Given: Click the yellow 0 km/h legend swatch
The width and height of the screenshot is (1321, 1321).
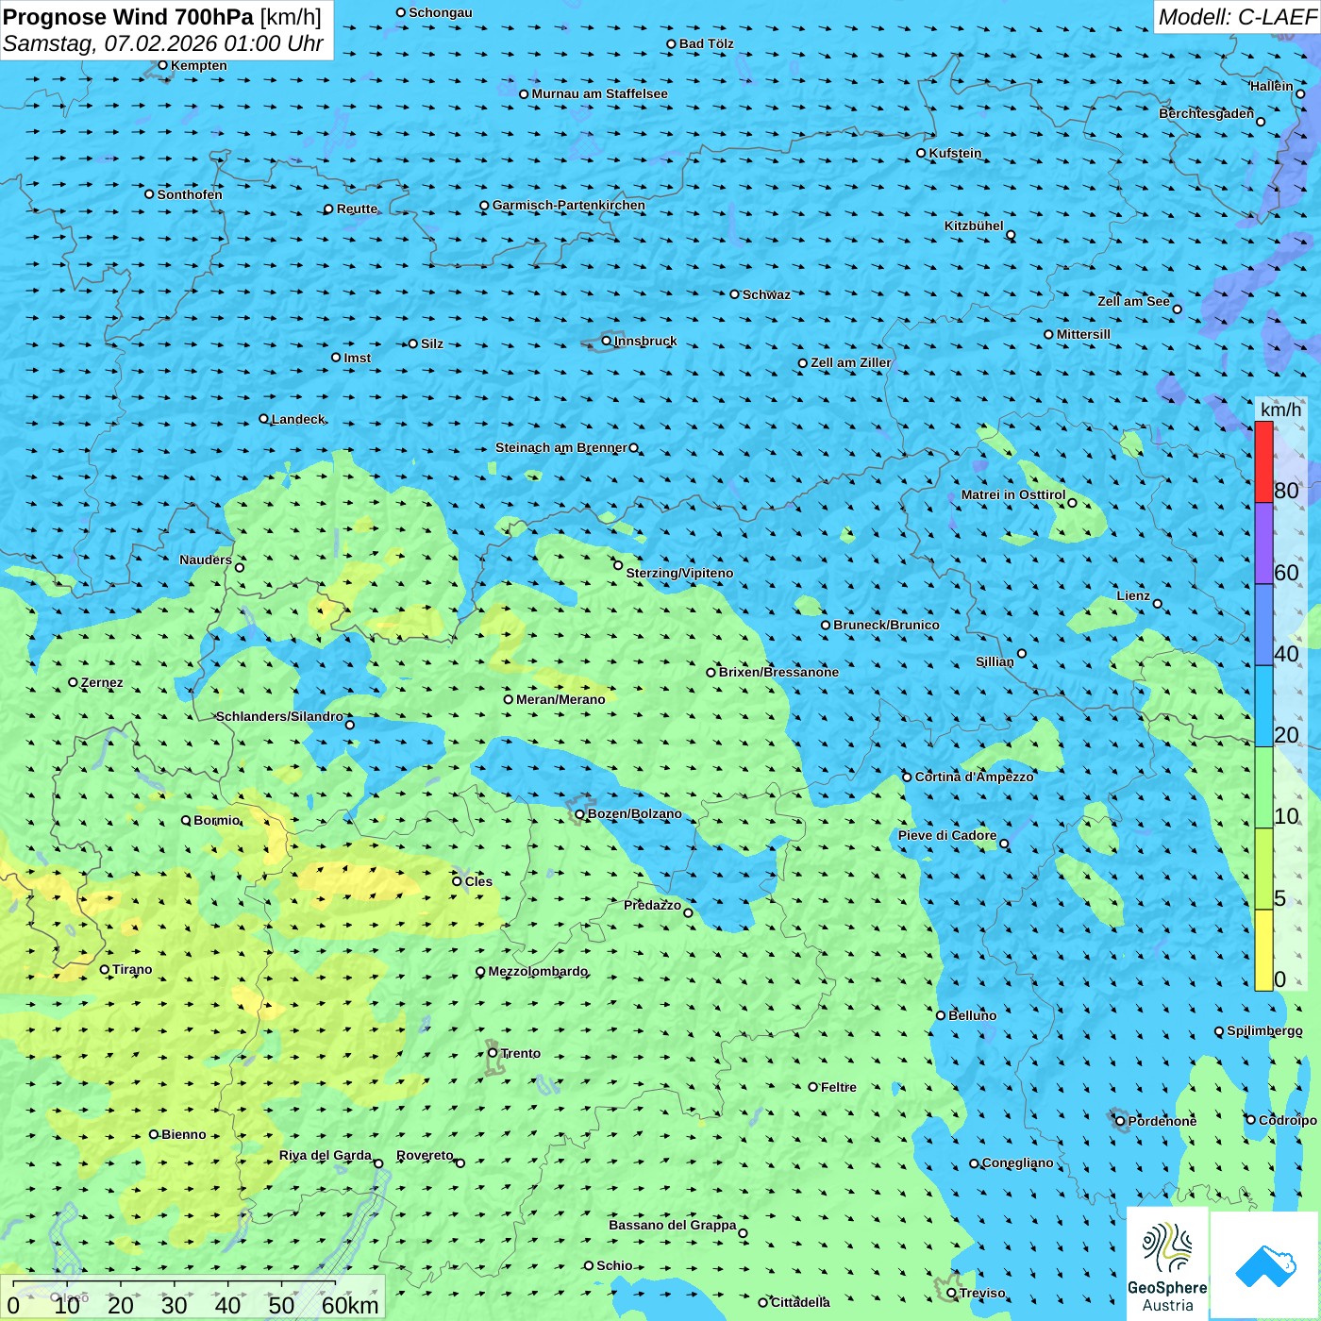Looking at the screenshot, I should coord(1263,950).
